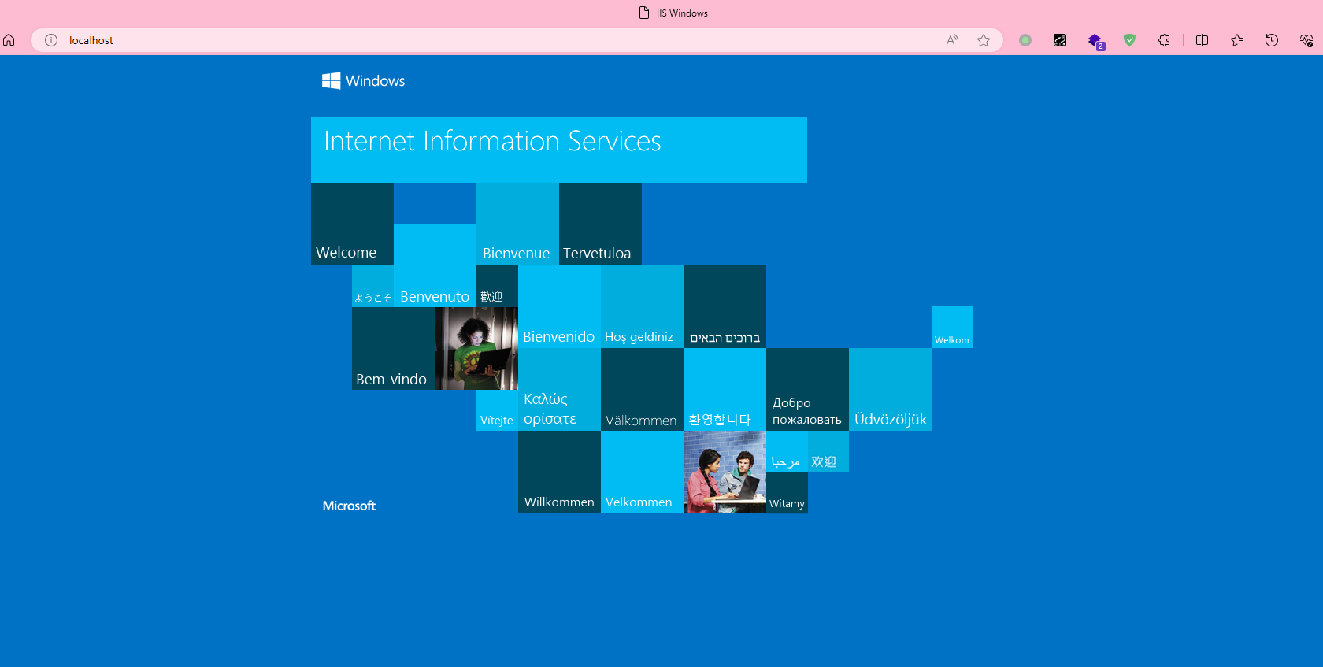Click the photo of woman holding laptop

pyautogui.click(x=476, y=348)
